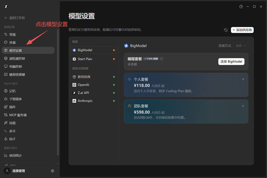Select 模型设置 in sidebar
The width and height of the screenshot is (267, 178).
pyautogui.click(x=28, y=50)
